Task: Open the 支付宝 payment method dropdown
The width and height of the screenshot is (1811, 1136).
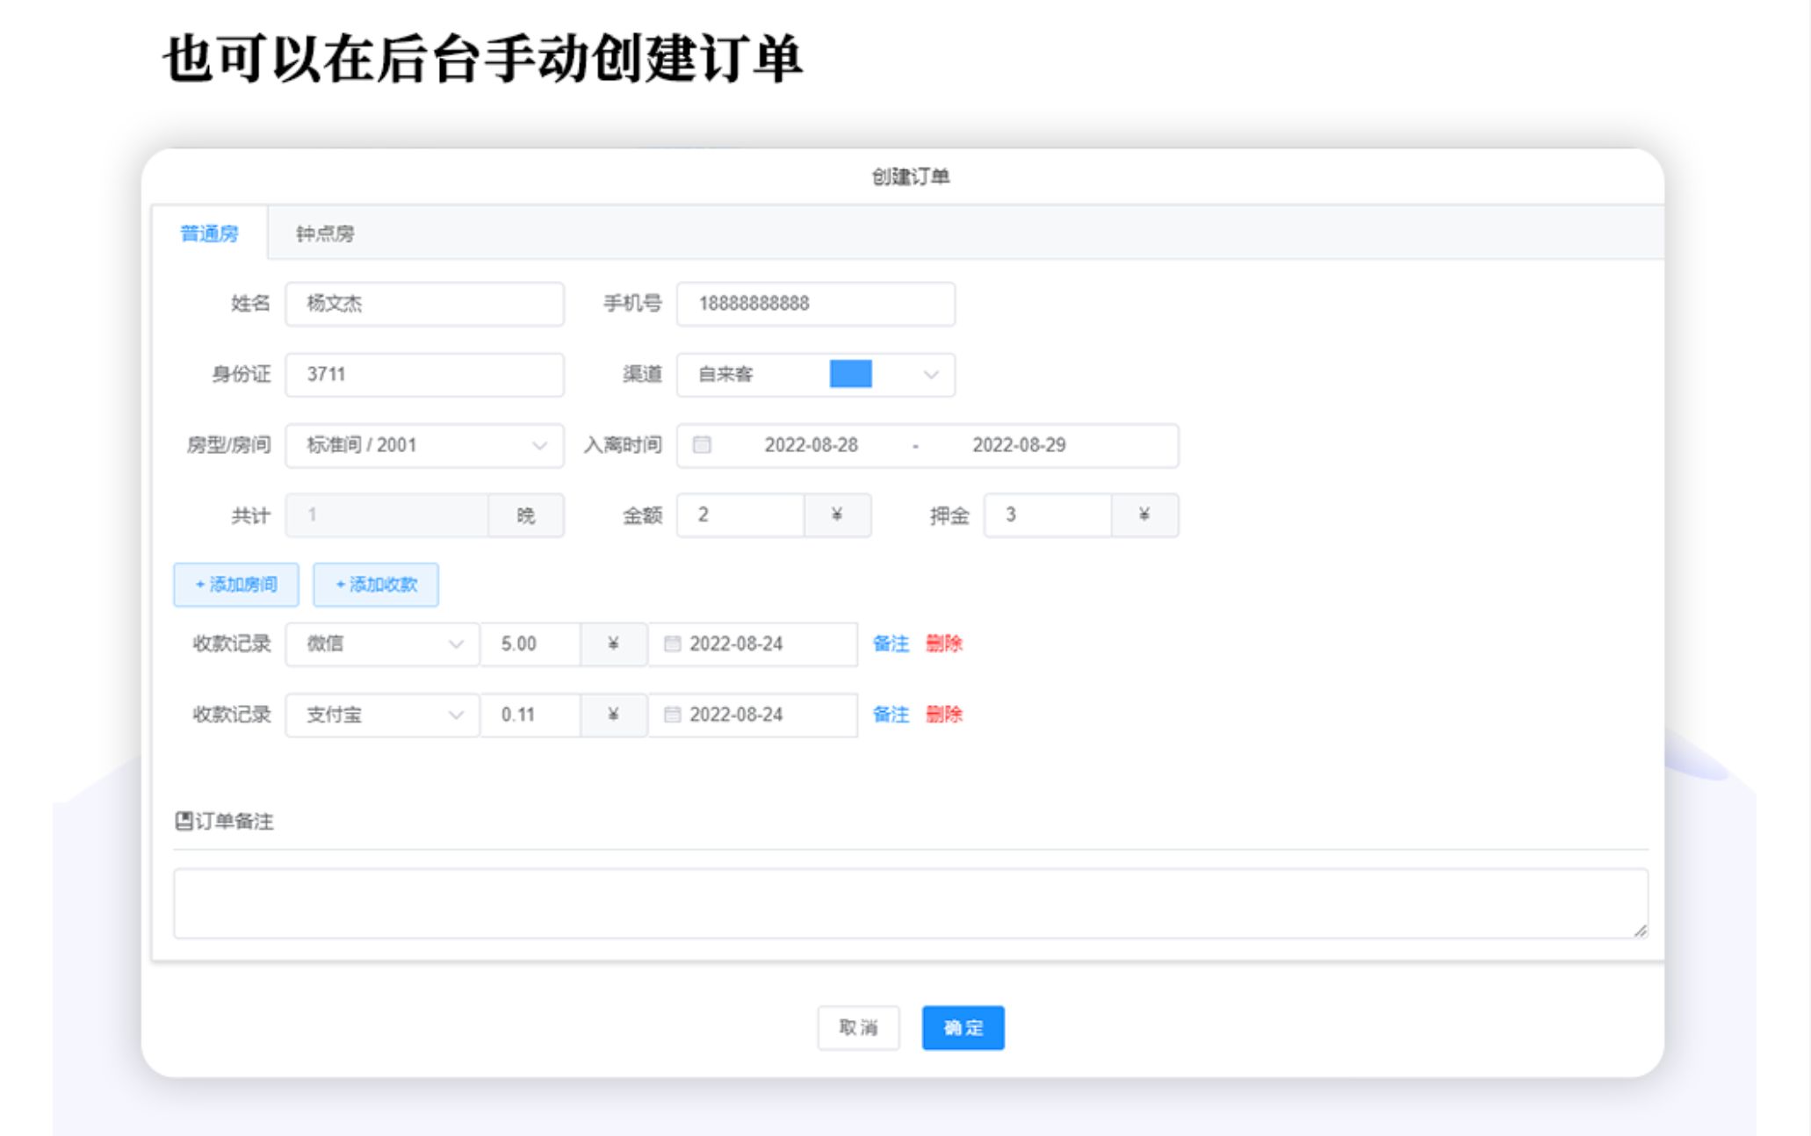Action: 382,715
